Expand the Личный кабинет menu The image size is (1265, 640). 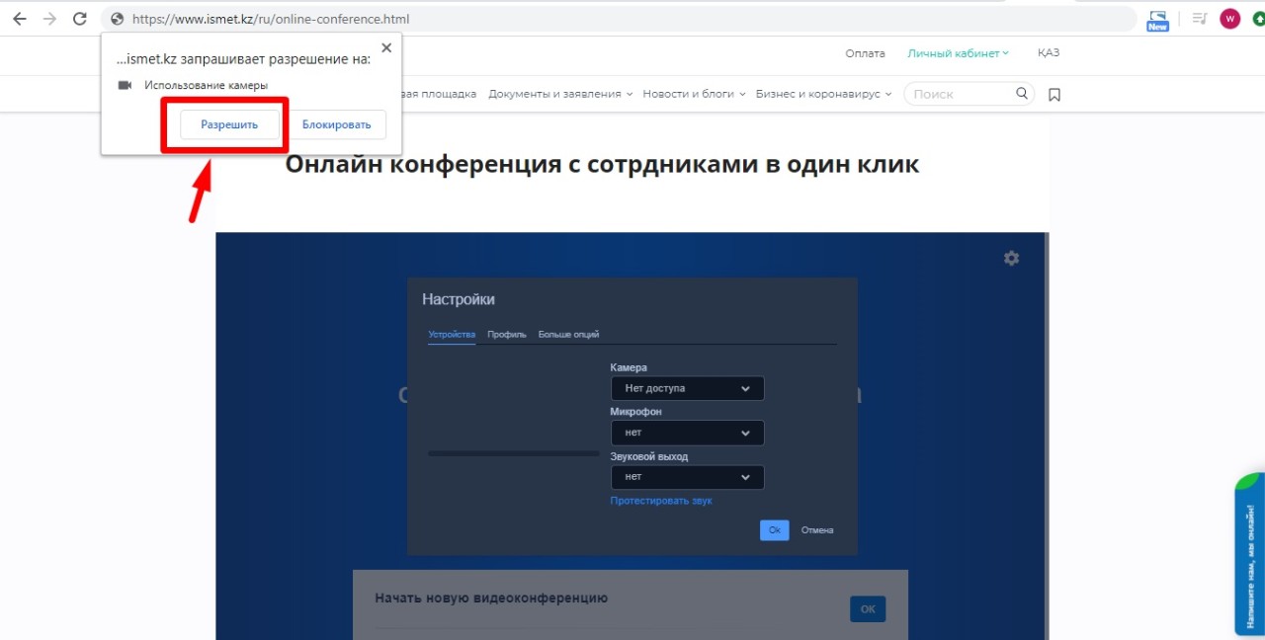(958, 53)
